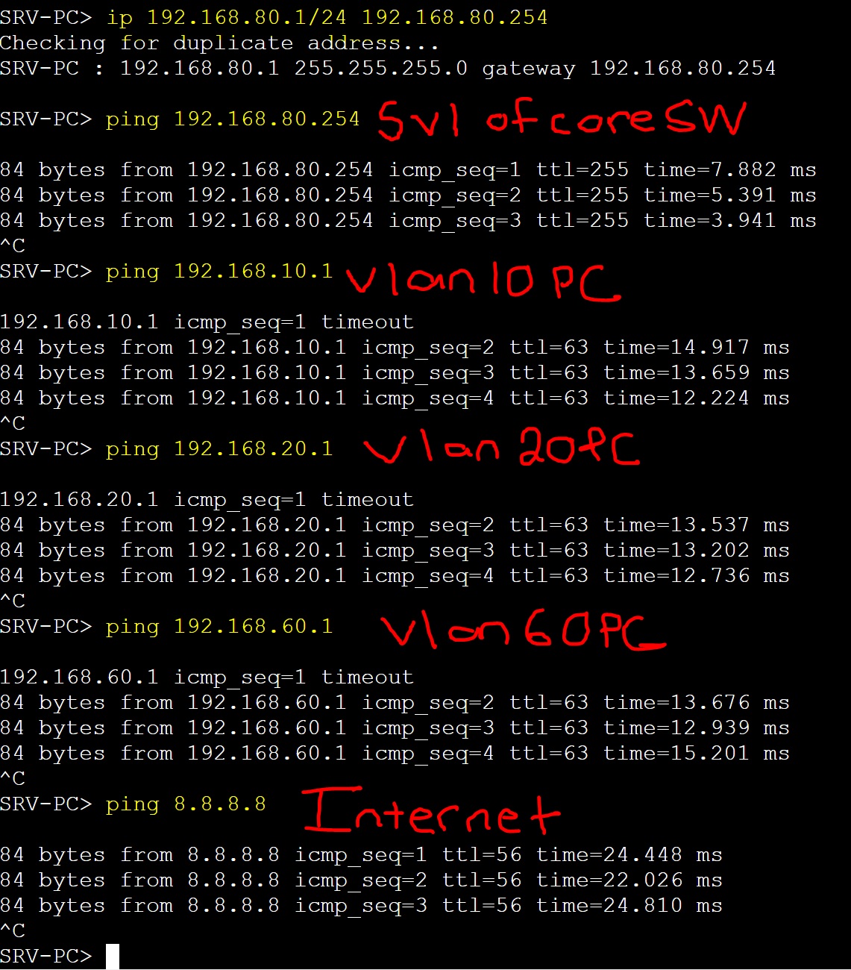Click the 'Checking for duplicate address...' line
This screenshot has width=851, height=970.
219,43
